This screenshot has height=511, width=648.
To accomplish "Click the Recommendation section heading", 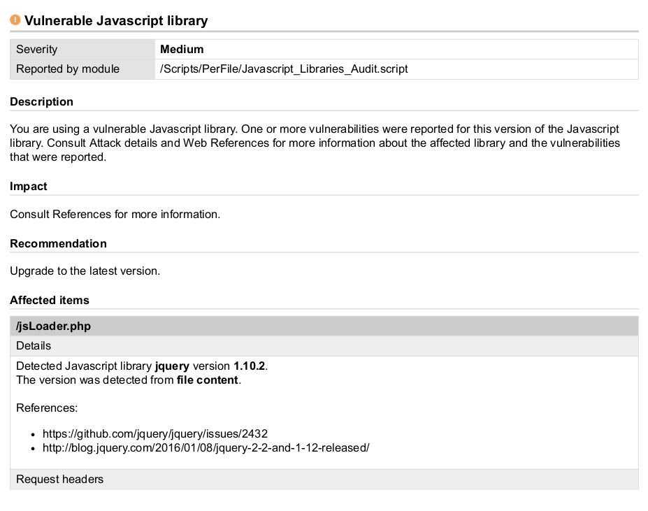I will click(58, 244).
